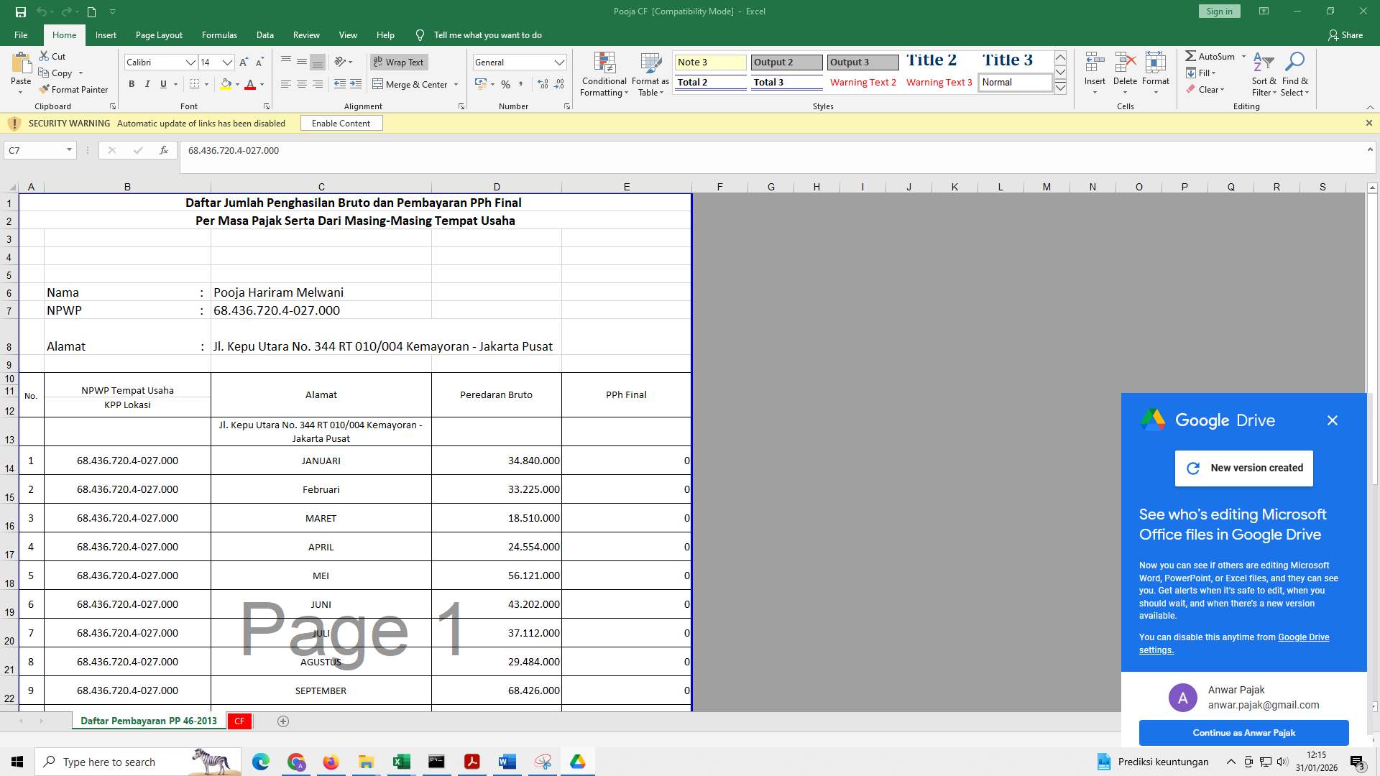Open the CF sheet tab
Viewport: 1380px width, 776px height.
[239, 721]
